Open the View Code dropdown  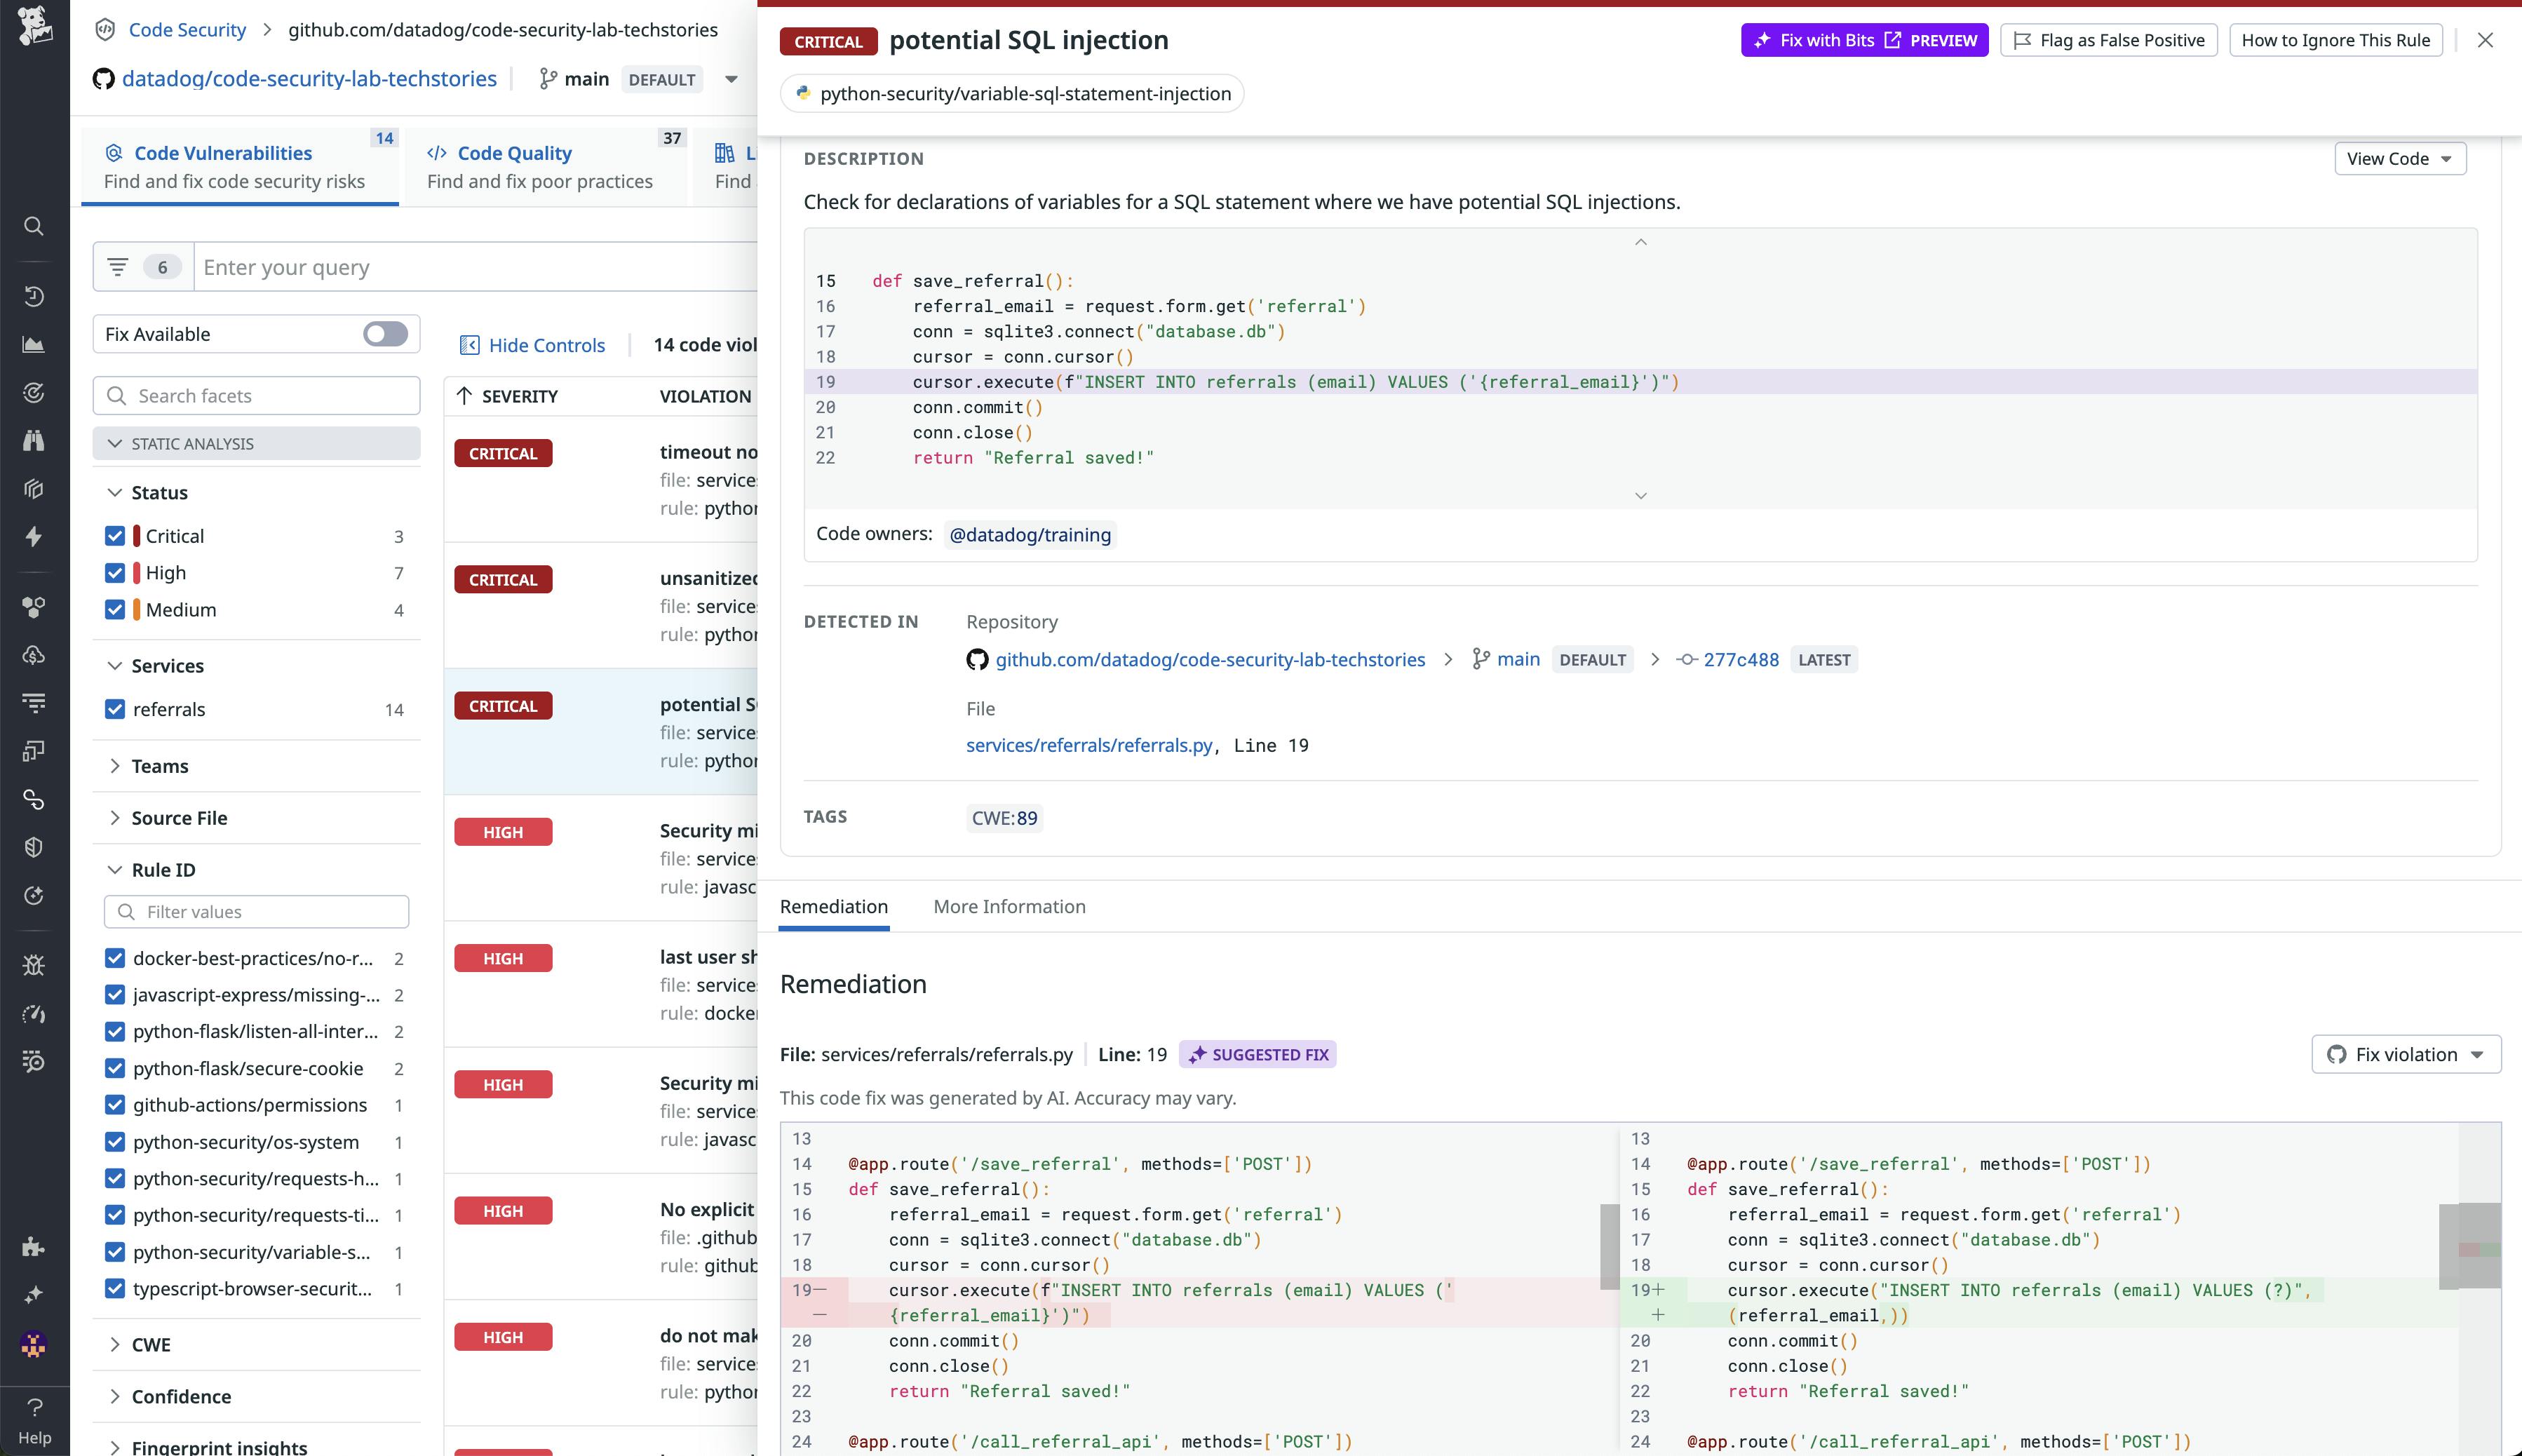[x=2399, y=158]
